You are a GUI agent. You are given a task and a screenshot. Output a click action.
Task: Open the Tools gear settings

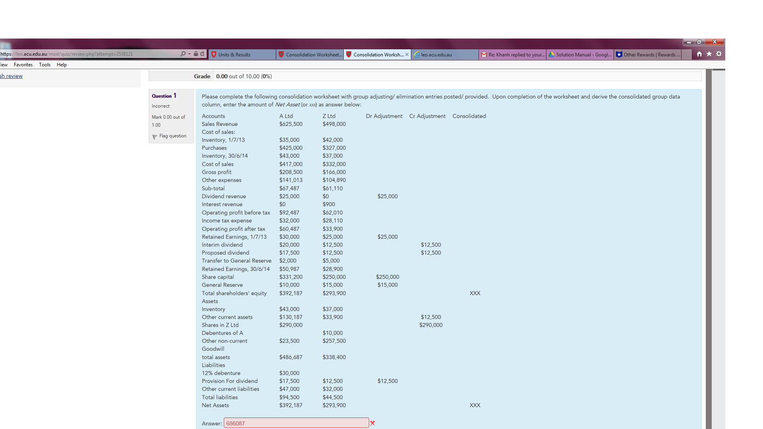tap(719, 54)
